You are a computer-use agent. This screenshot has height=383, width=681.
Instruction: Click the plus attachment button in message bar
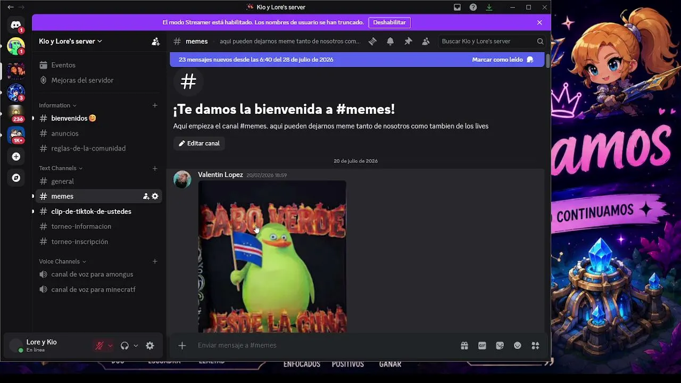(x=182, y=346)
